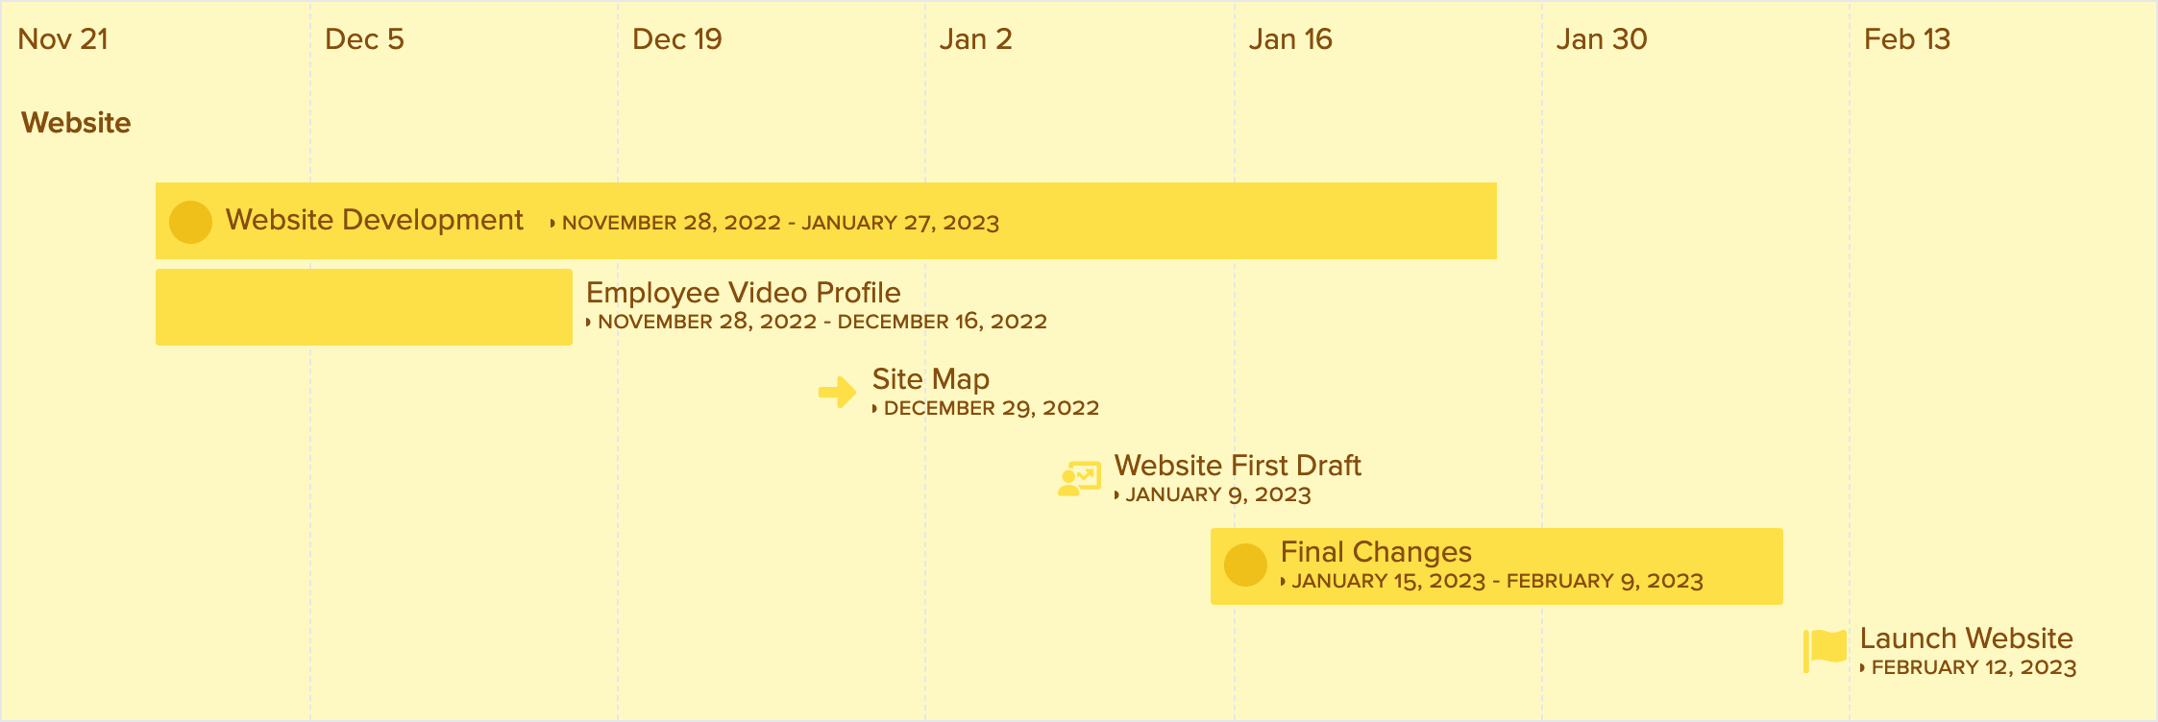The image size is (2158, 722).
Task: Click the Nov 21 timeline header
Action: click(x=63, y=39)
